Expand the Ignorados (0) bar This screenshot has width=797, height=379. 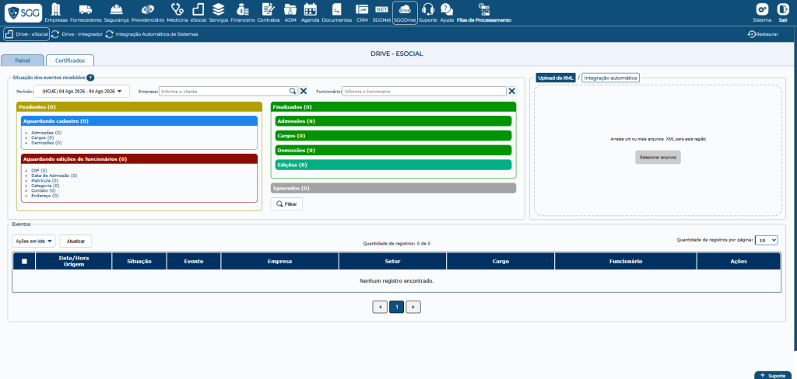point(393,188)
